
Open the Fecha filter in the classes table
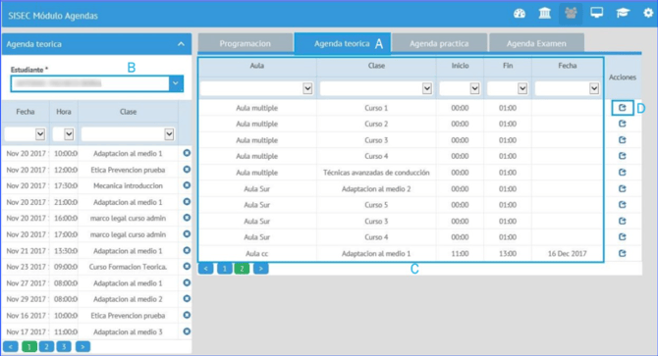(567, 88)
